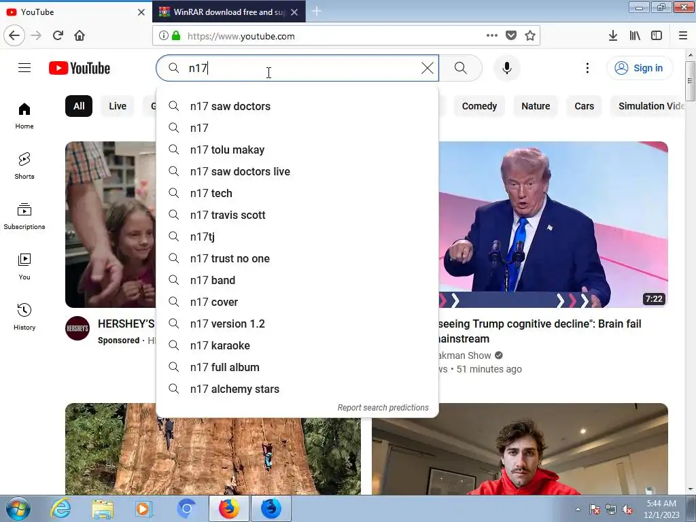Select the Simulation Video filter chip
This screenshot has height=522, width=696.
[648, 106]
